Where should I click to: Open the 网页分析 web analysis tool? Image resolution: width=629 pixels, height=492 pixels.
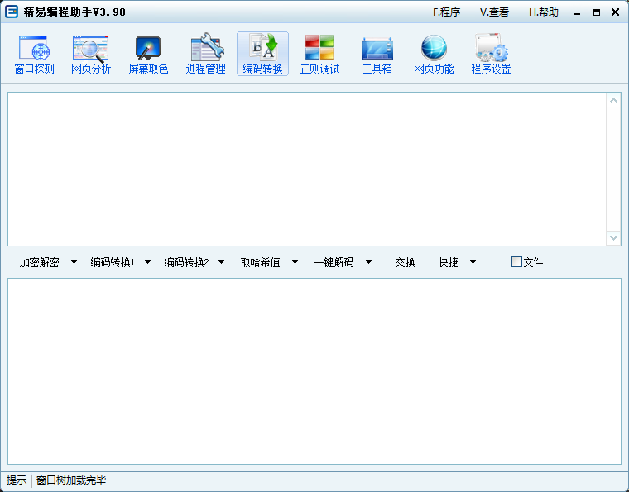point(91,54)
